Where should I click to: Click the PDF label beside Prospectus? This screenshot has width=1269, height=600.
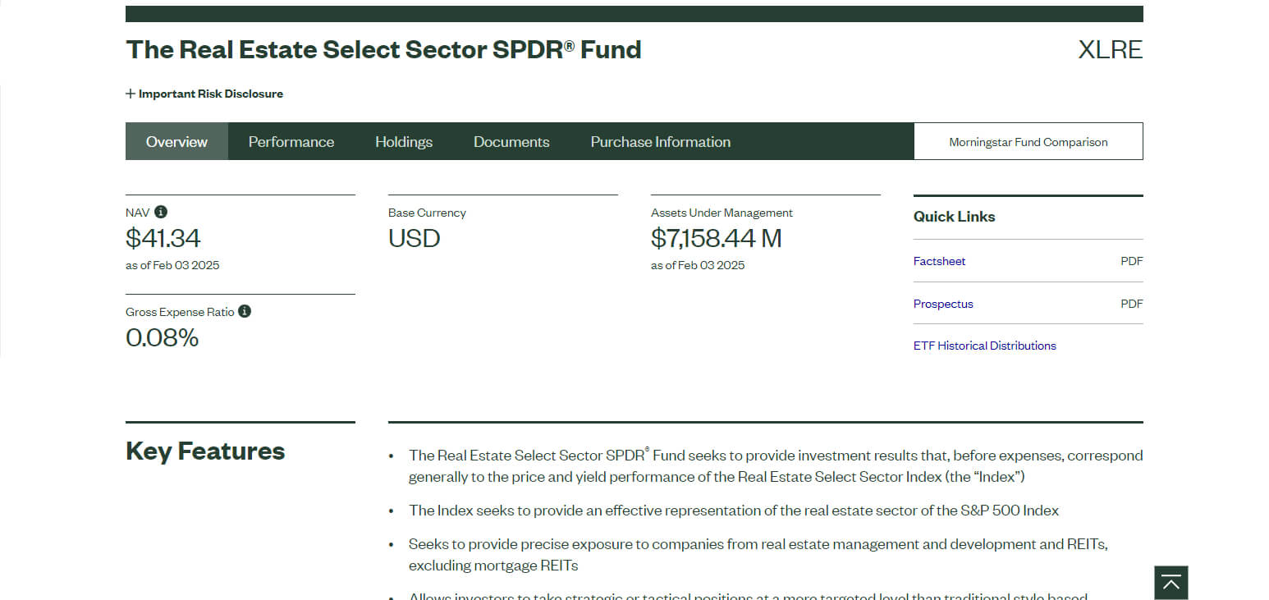(1132, 304)
